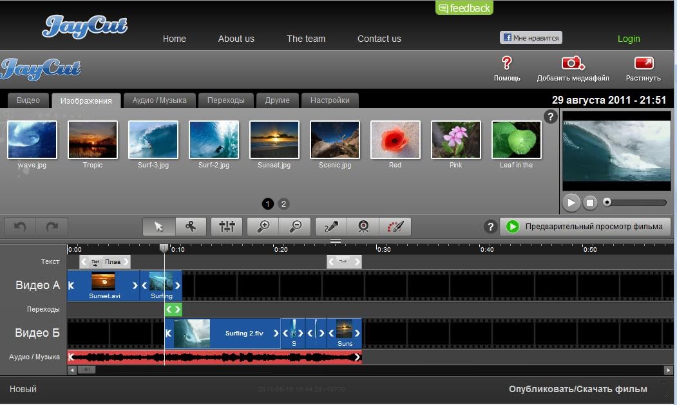Go to media page 2
Image resolution: width=677 pixels, height=405 pixels.
[283, 204]
